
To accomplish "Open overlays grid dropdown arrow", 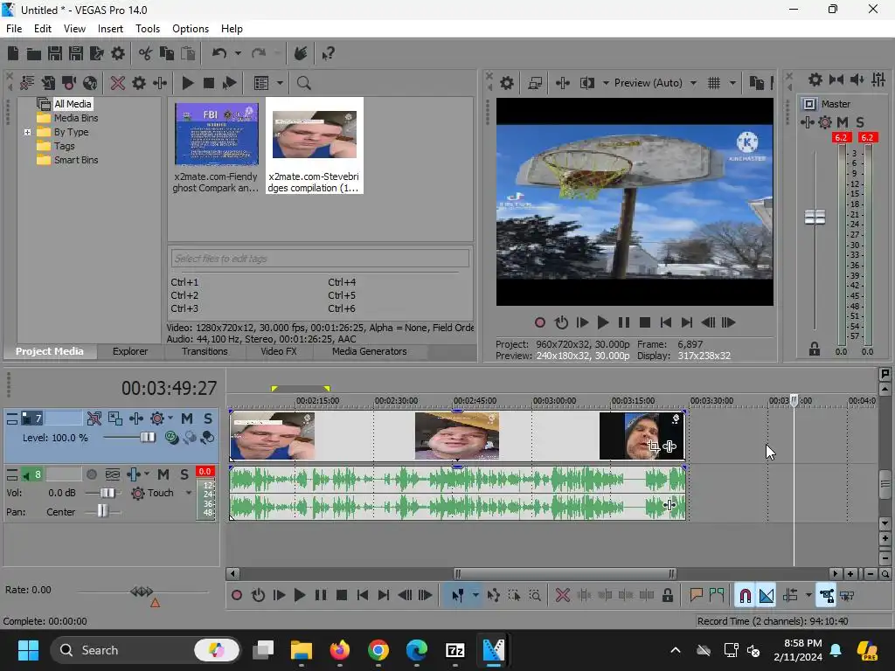I will click(x=732, y=83).
